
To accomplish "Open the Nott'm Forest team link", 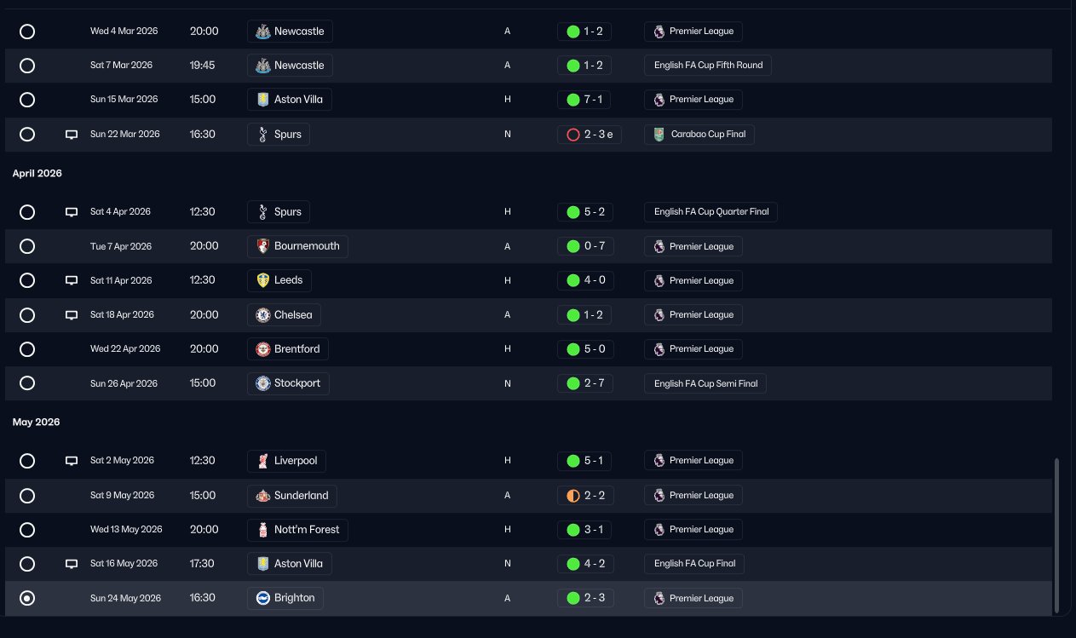I will pos(298,530).
